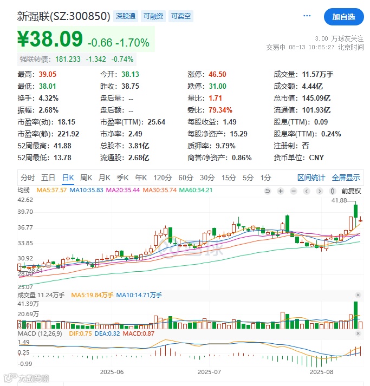
Task: Open the 强联转债 convertible bond link
Action: click(x=76, y=60)
